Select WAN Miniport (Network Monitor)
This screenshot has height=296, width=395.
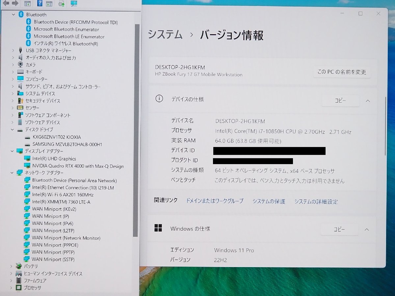(66, 238)
